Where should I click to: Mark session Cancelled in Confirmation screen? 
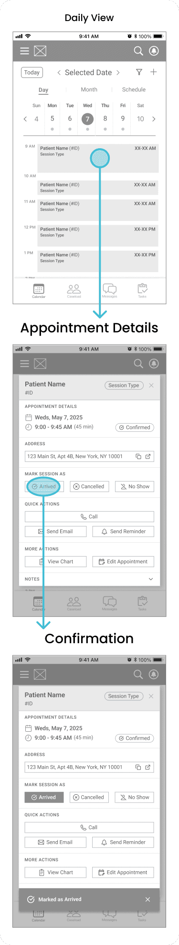90,797
